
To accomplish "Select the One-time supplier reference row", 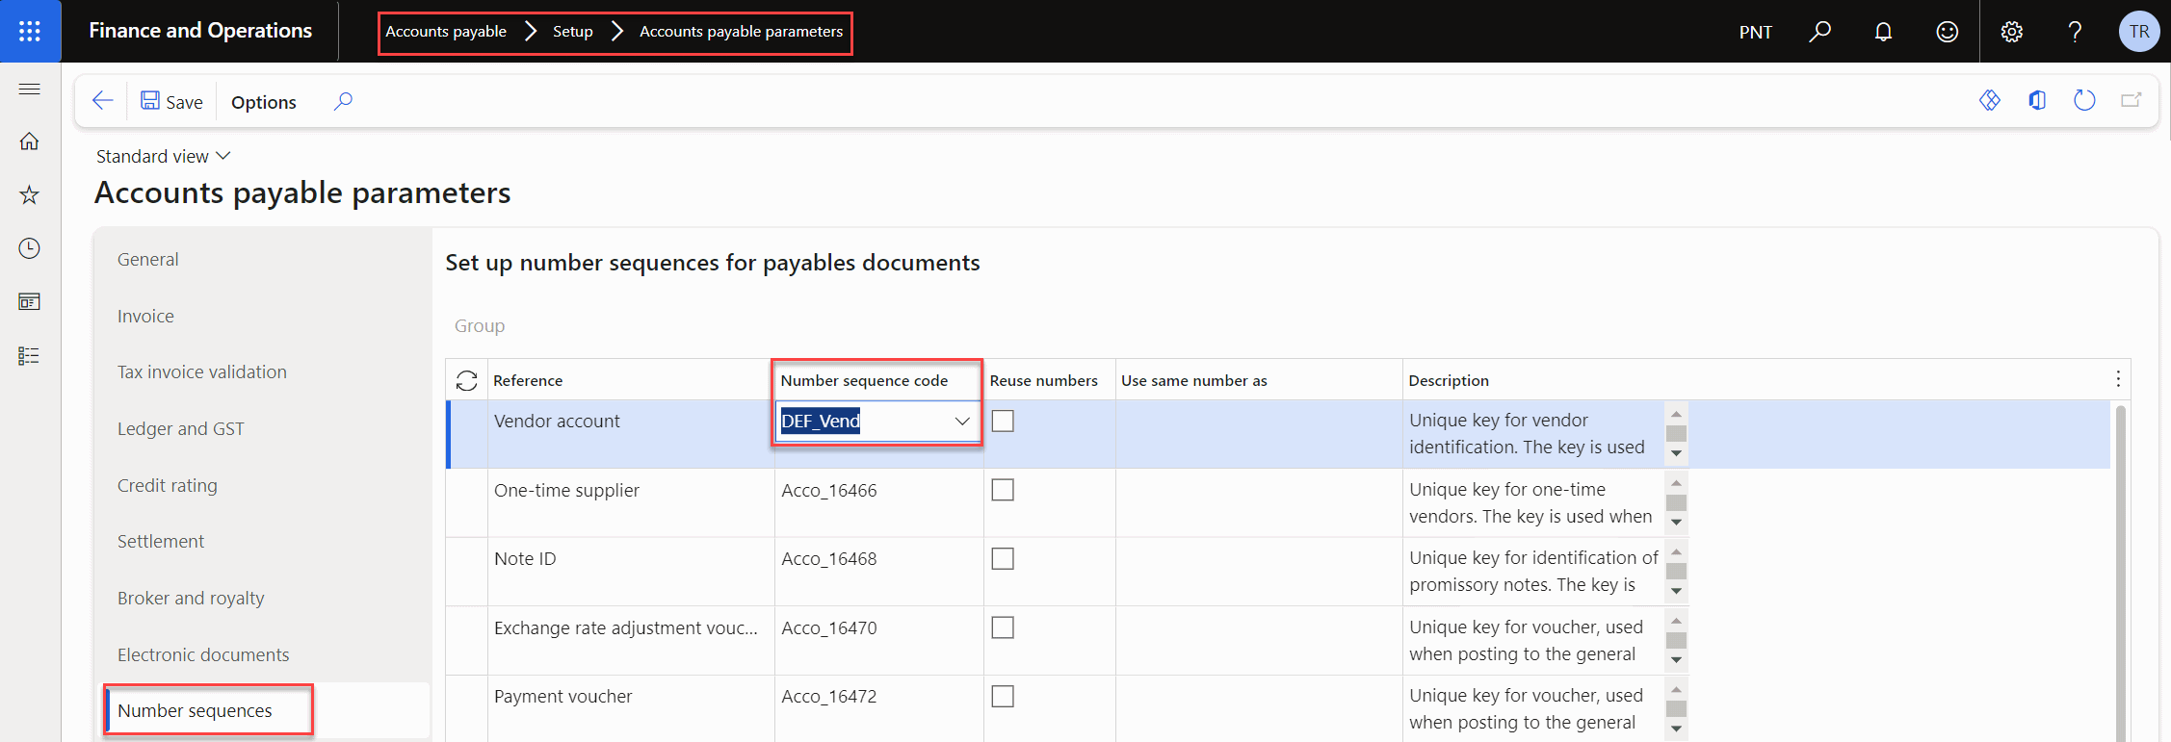I will [566, 490].
